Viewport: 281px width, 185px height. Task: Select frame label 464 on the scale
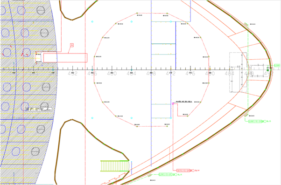coord(131,74)
